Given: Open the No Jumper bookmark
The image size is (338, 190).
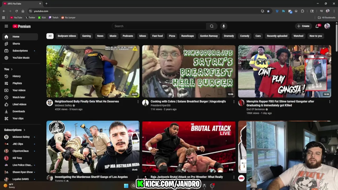Looking at the screenshot, I should click(x=68, y=18).
